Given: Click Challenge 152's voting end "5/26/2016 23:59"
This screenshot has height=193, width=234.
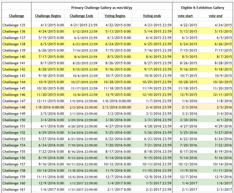Looking at the screenshot, I should [158, 133].
